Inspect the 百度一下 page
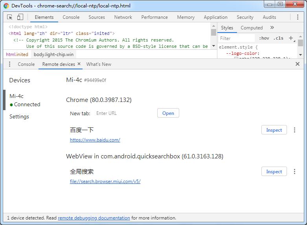Screen dimensions: 307x225 [x=274, y=130]
